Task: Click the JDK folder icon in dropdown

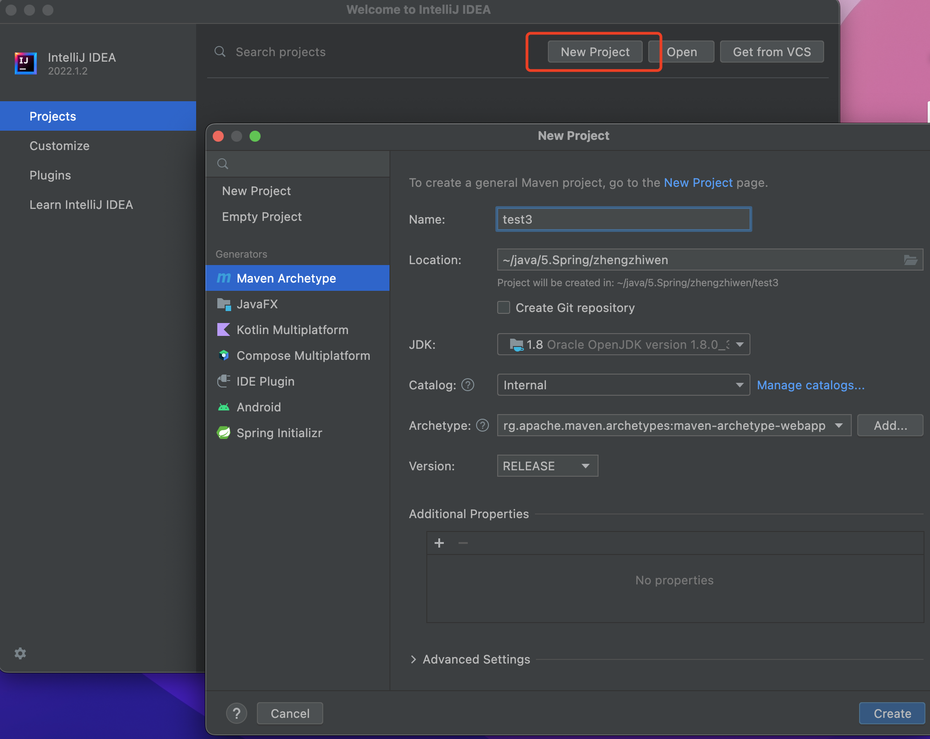Action: 517,345
